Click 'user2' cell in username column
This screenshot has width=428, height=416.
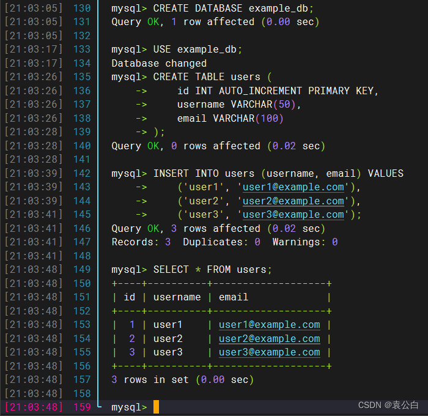[x=168, y=339]
